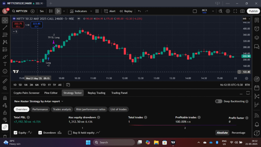Collapse the indicator legend showing 5
The width and height of the screenshot is (261, 147).
pos(15,31)
